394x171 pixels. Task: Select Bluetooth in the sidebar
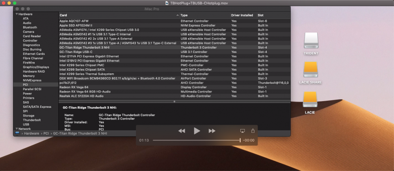click(x=30, y=27)
